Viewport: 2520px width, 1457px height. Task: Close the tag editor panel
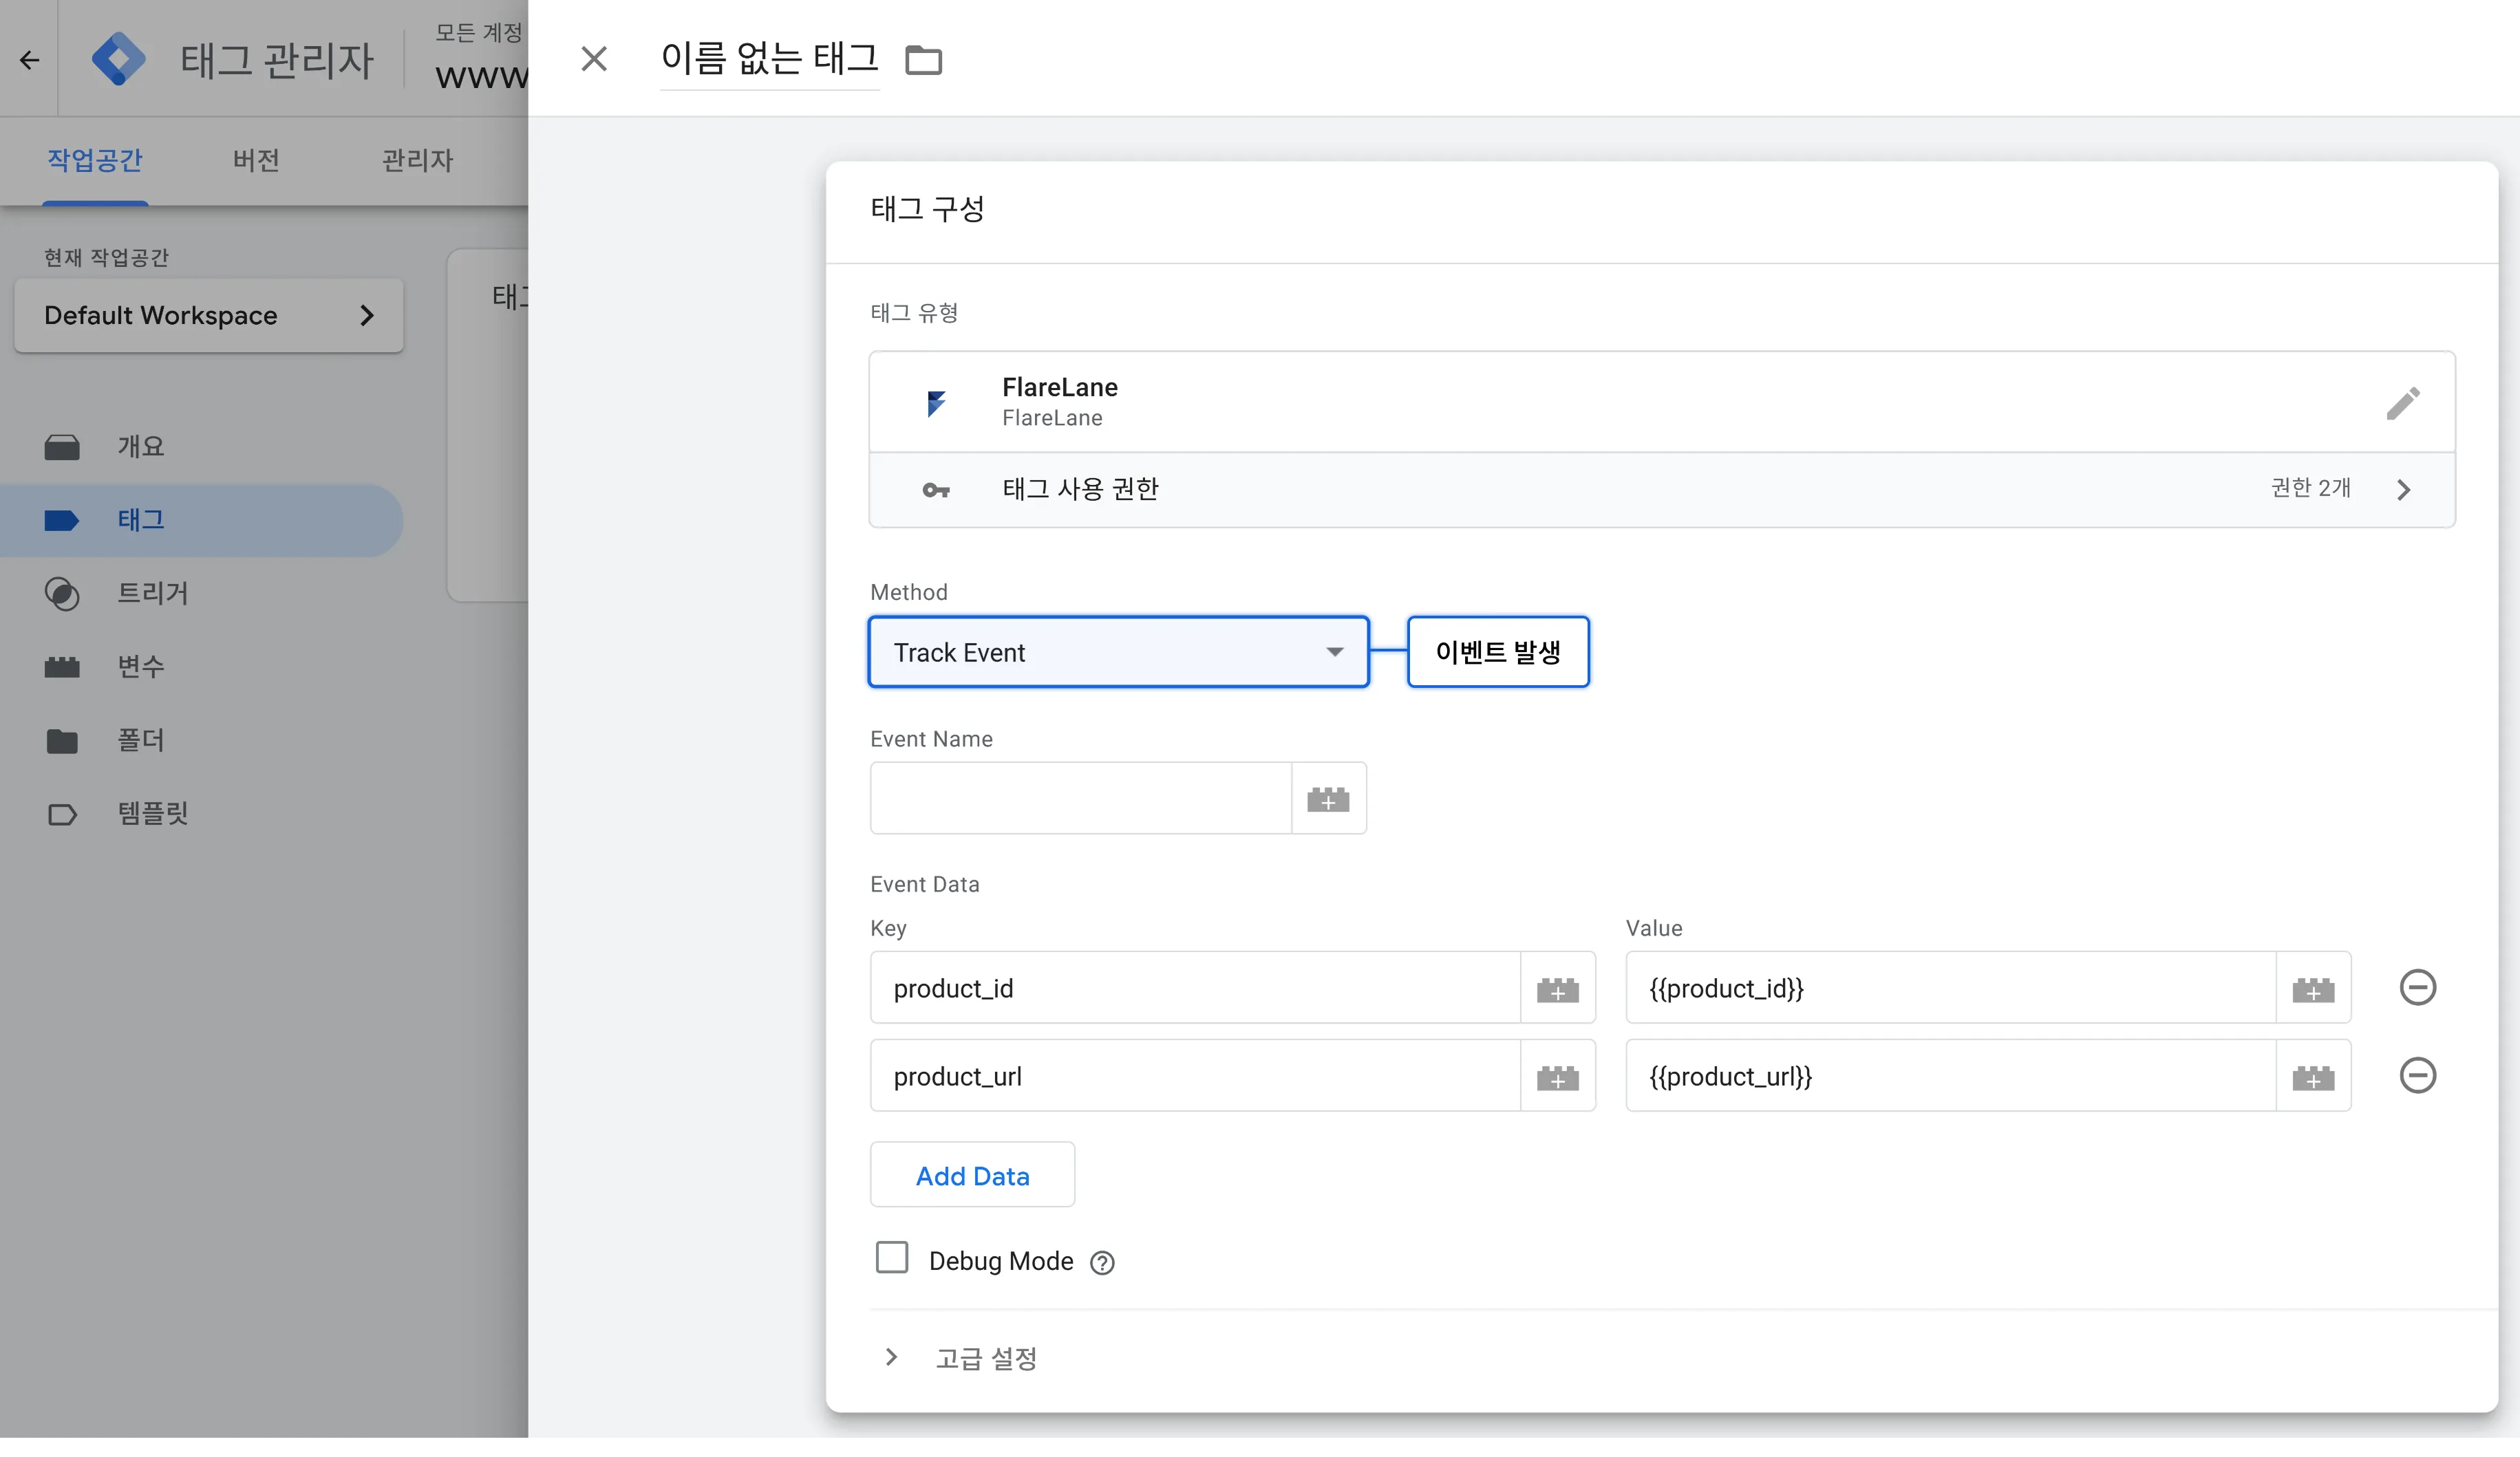(x=594, y=59)
